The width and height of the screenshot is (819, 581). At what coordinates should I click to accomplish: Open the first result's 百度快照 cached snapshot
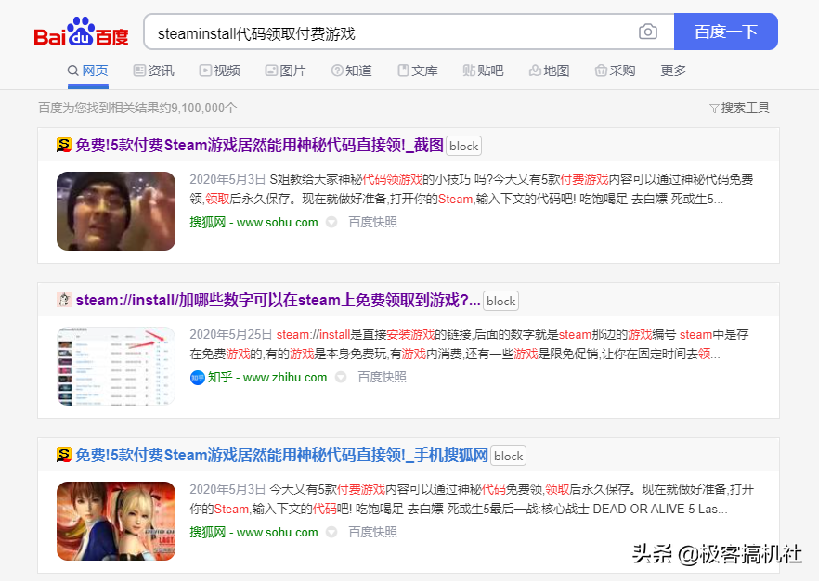pyautogui.click(x=372, y=222)
